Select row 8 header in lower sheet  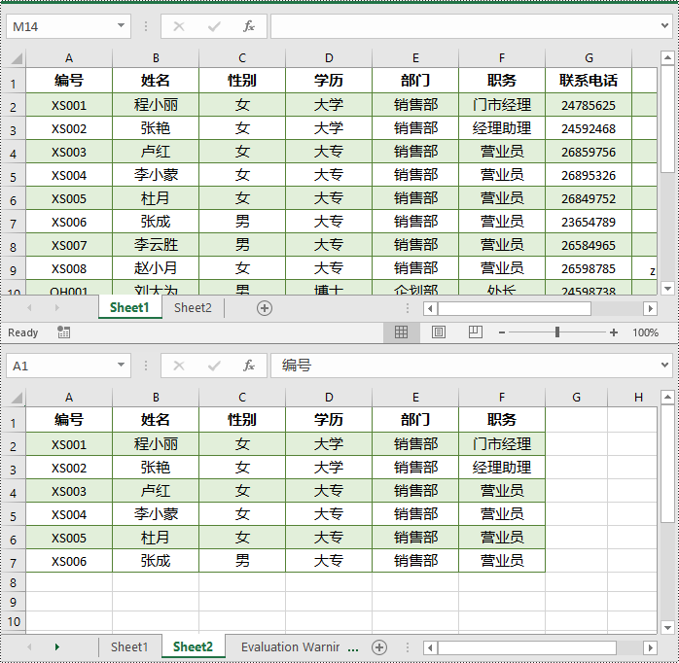tap(13, 582)
